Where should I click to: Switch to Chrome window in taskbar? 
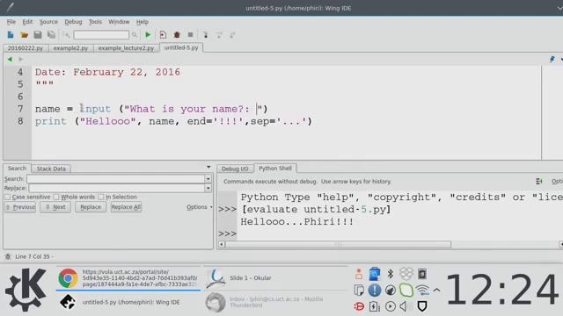pos(128,278)
